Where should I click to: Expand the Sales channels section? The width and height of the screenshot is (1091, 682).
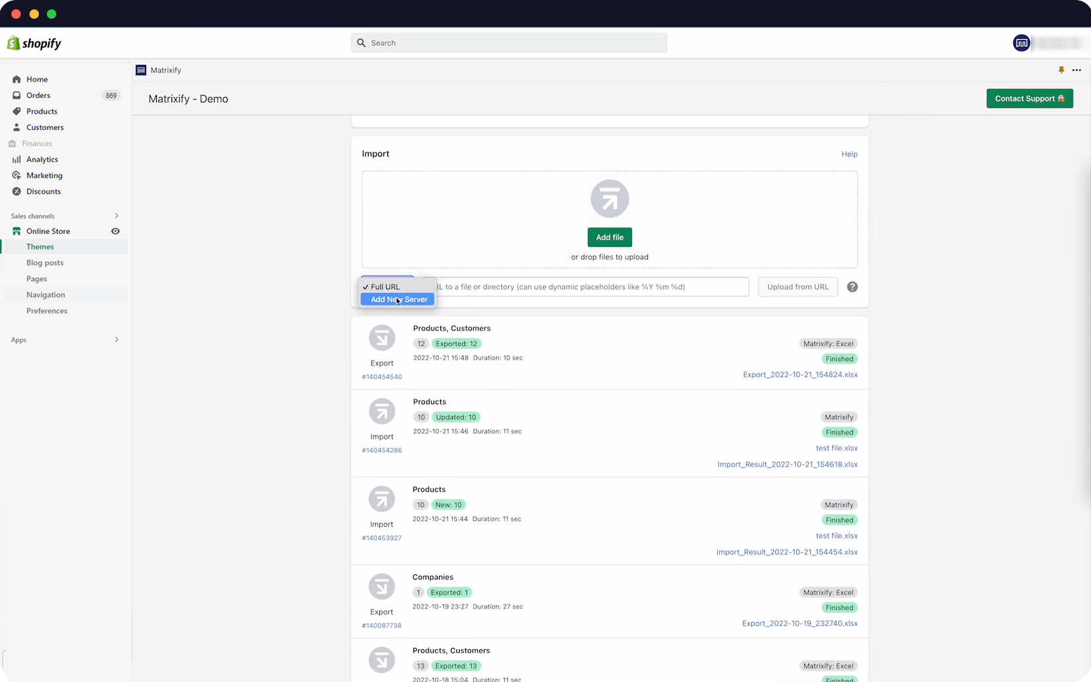point(117,216)
